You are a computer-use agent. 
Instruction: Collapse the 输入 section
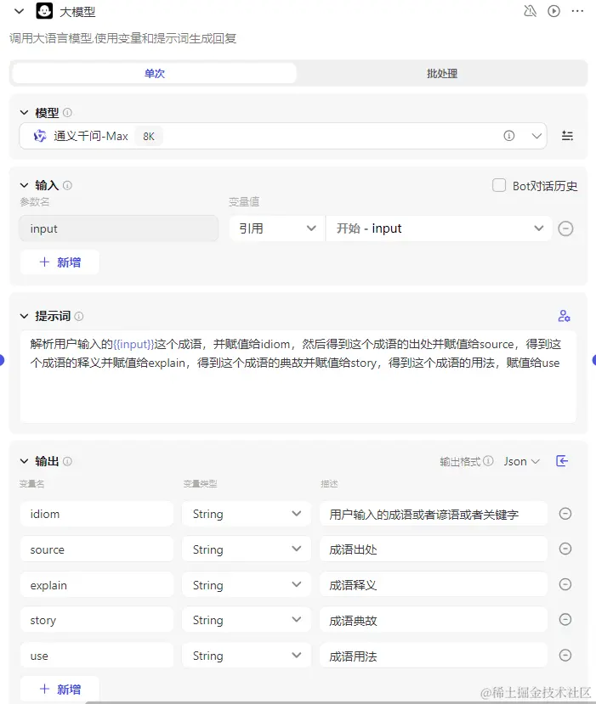pos(25,185)
